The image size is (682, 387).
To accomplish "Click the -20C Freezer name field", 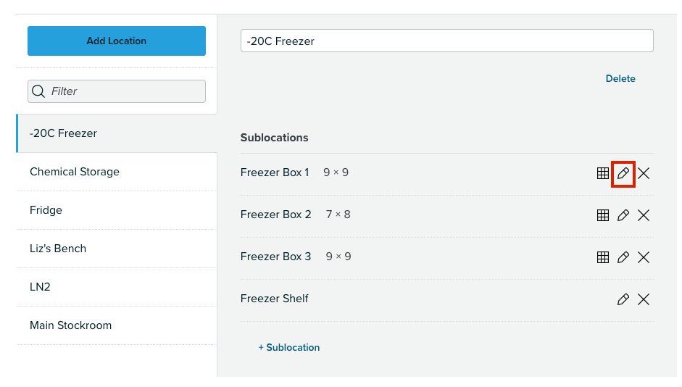I will click(x=446, y=41).
